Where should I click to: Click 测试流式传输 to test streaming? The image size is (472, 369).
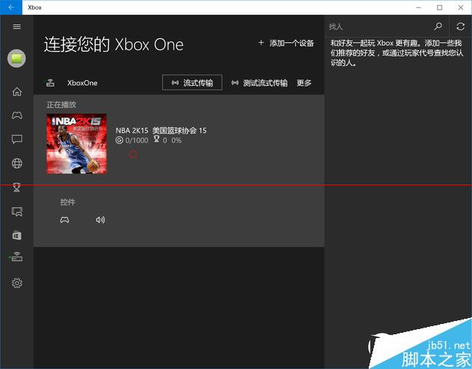tap(259, 83)
